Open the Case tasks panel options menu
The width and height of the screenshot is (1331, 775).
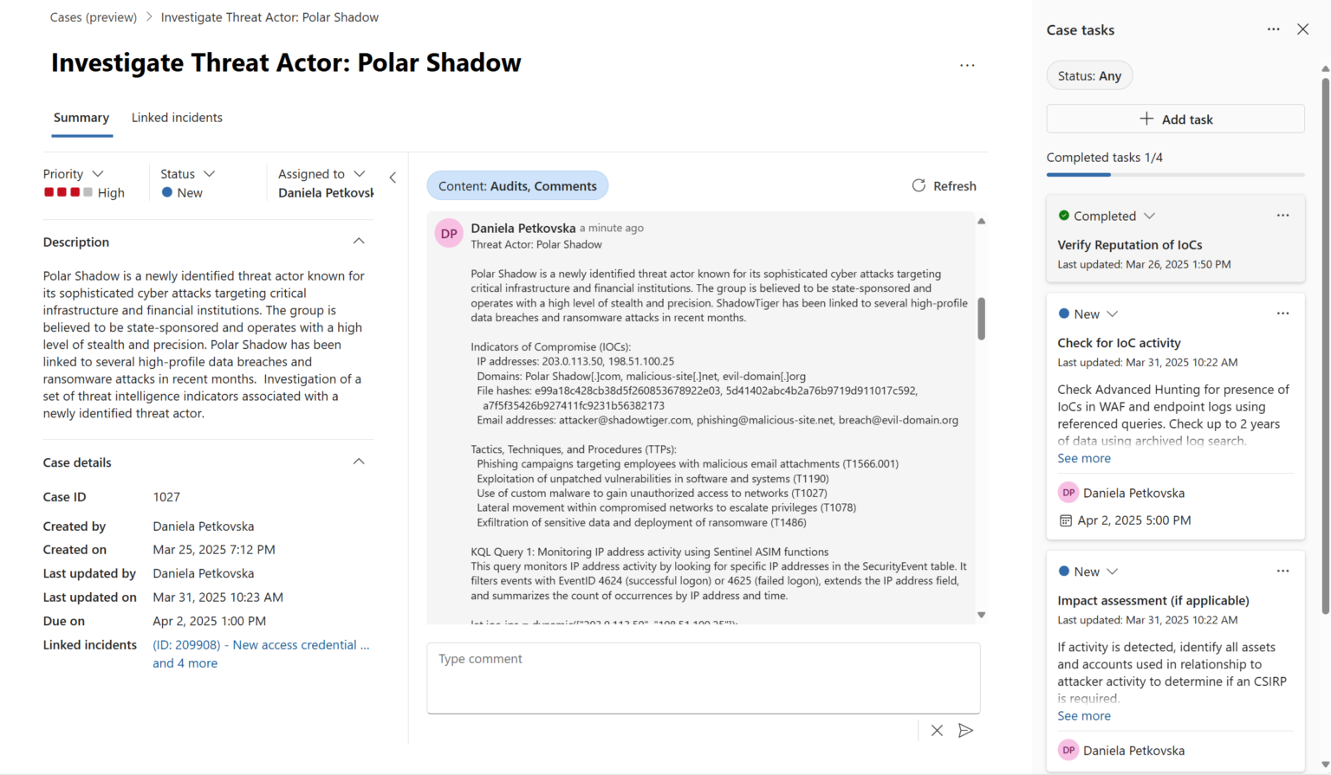(x=1272, y=29)
